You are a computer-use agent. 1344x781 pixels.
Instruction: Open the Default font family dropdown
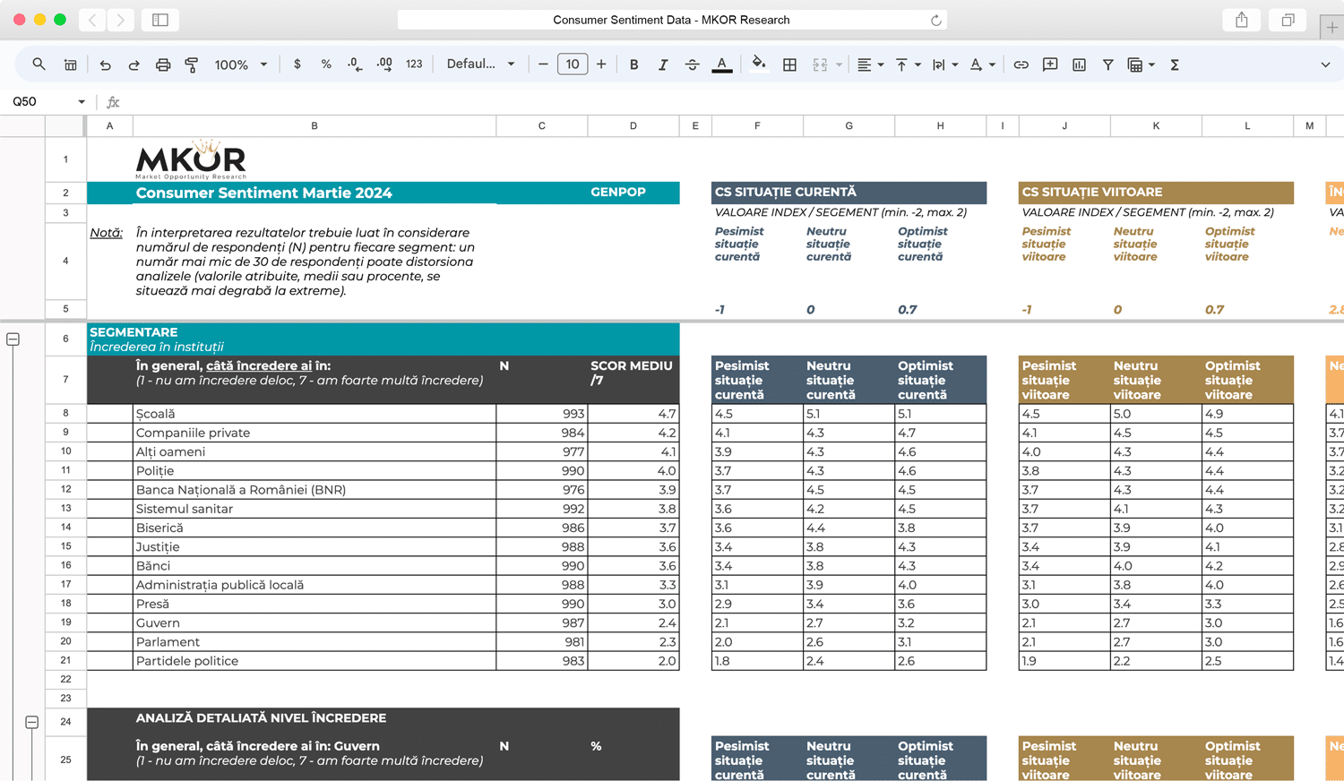point(480,64)
